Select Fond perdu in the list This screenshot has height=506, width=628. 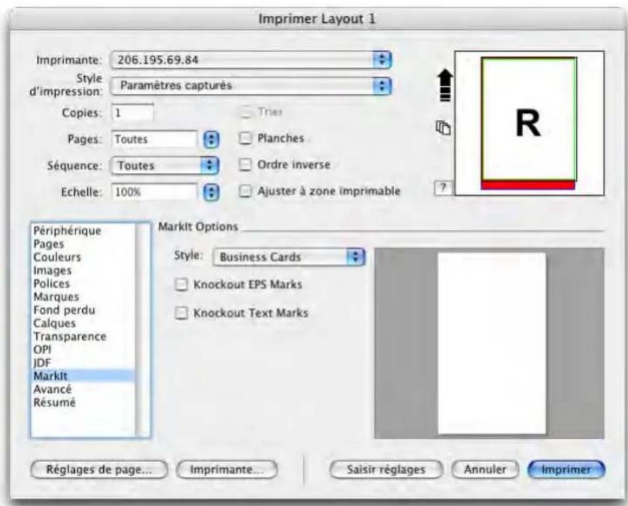pos(83,310)
